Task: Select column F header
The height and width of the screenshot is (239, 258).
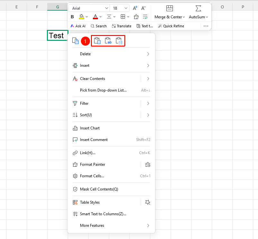Action: (37, 7)
